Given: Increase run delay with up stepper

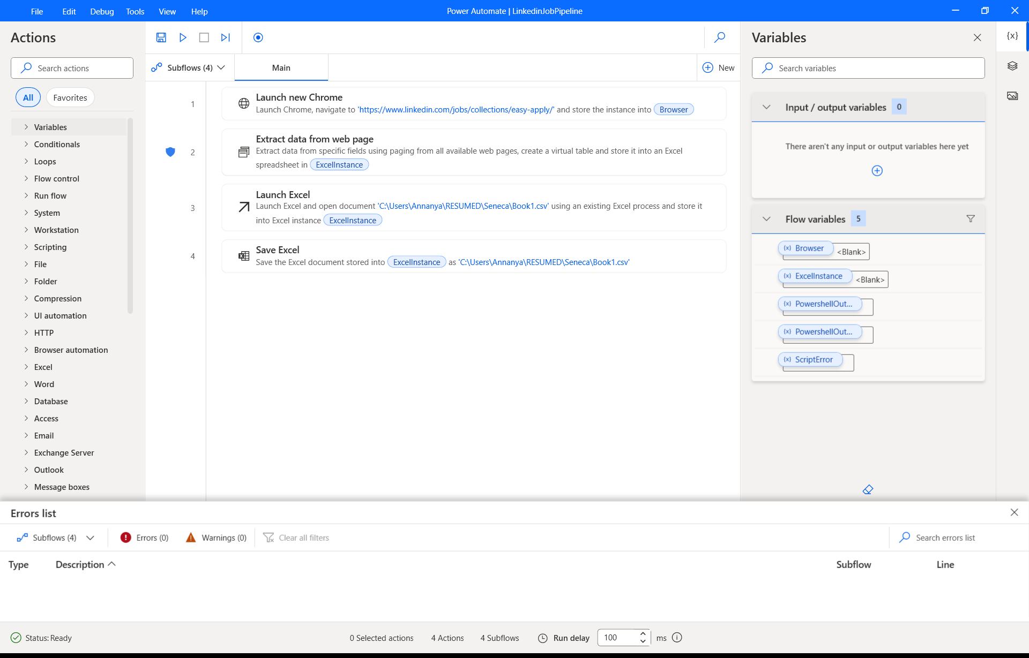Looking at the screenshot, I should tap(643, 634).
